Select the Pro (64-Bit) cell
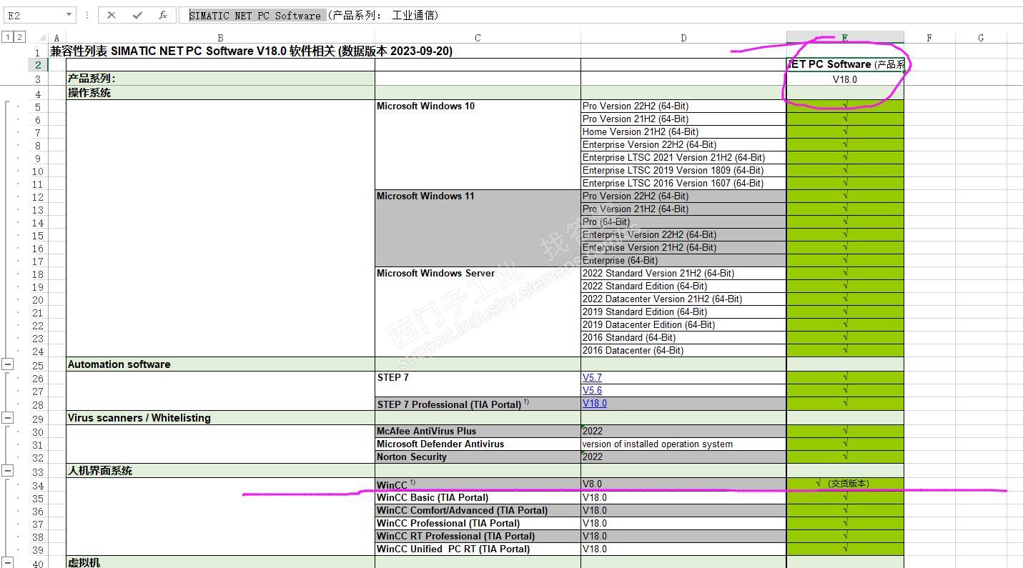Image resolution: width=1023 pixels, height=568 pixels. coord(683,221)
